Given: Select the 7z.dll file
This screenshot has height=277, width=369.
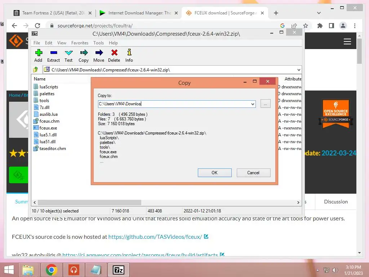Looking at the screenshot, I should 44,107.
